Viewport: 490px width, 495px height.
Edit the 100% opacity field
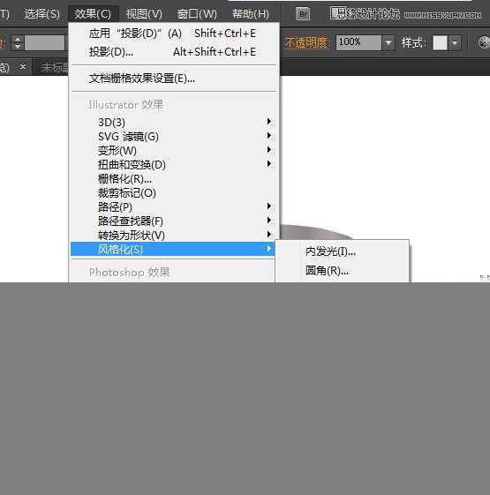(x=358, y=42)
